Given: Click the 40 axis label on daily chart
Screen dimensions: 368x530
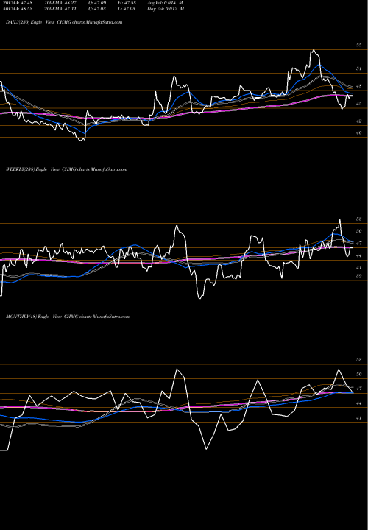Looking at the screenshot, I should pyautogui.click(x=358, y=132).
